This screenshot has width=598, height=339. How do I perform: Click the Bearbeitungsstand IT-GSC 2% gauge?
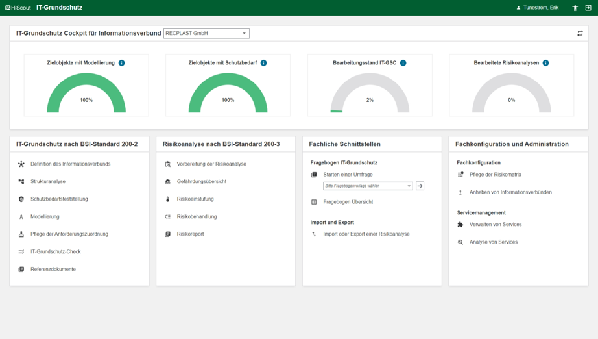[370, 93]
